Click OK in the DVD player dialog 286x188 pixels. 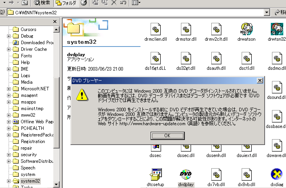[x=167, y=136]
